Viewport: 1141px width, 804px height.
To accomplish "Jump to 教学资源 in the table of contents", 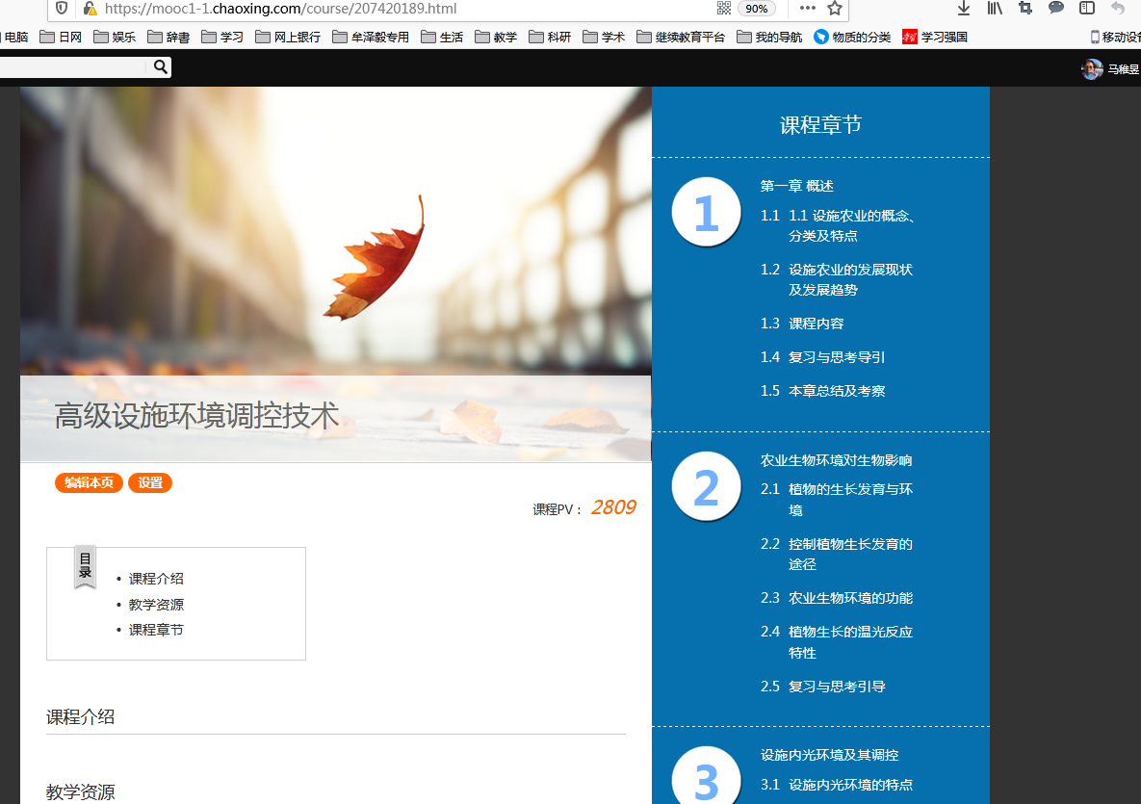I will [x=156, y=605].
